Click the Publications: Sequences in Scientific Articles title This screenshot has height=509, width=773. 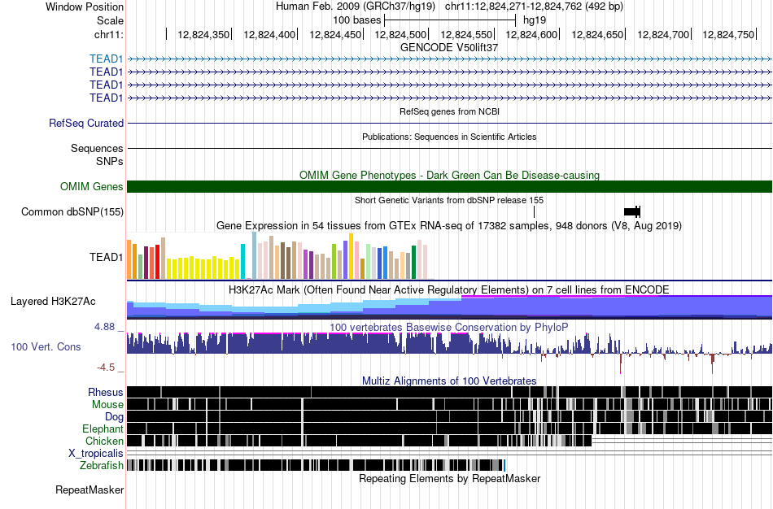449,137
